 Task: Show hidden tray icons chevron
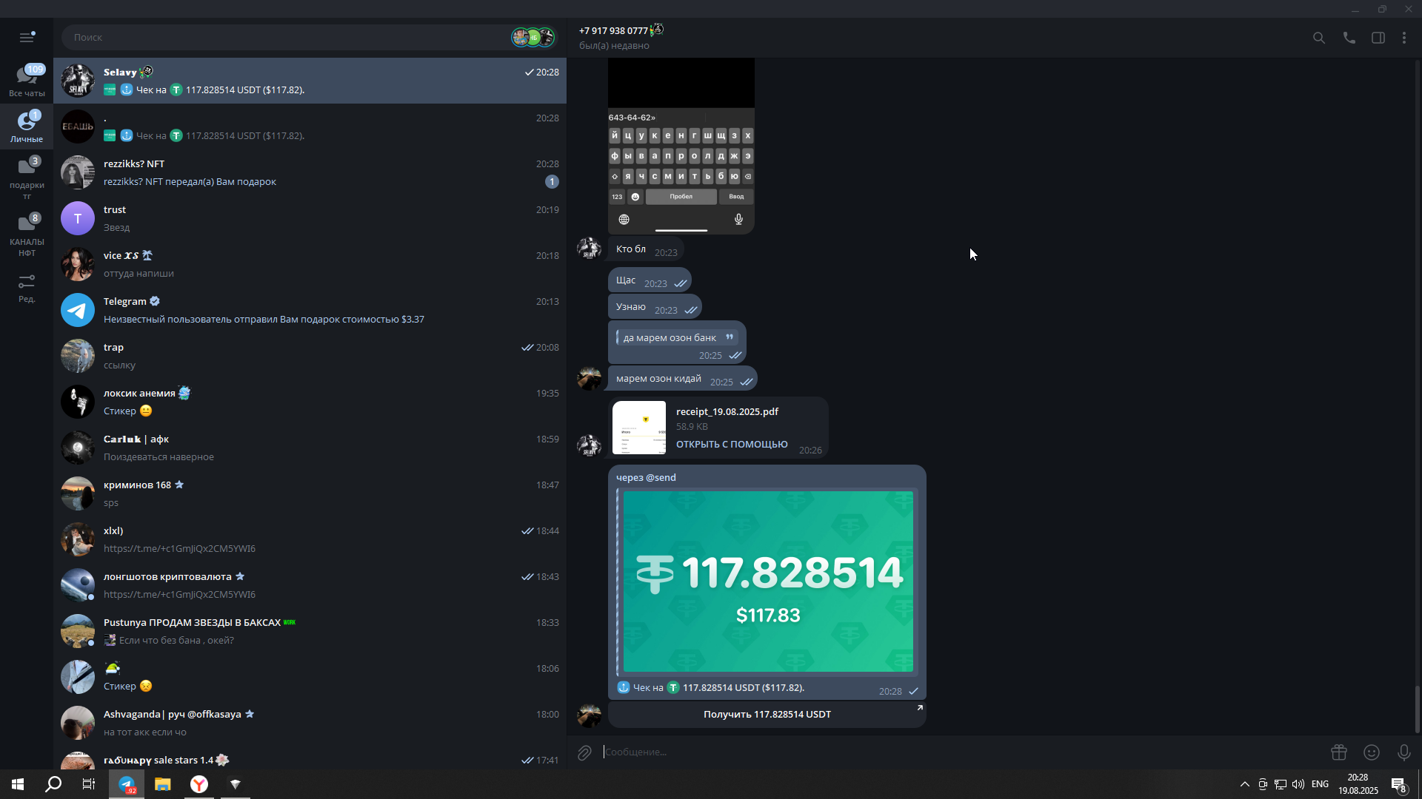(1245, 784)
